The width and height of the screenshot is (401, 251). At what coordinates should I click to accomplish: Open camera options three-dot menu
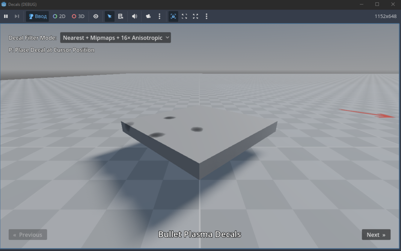click(159, 16)
